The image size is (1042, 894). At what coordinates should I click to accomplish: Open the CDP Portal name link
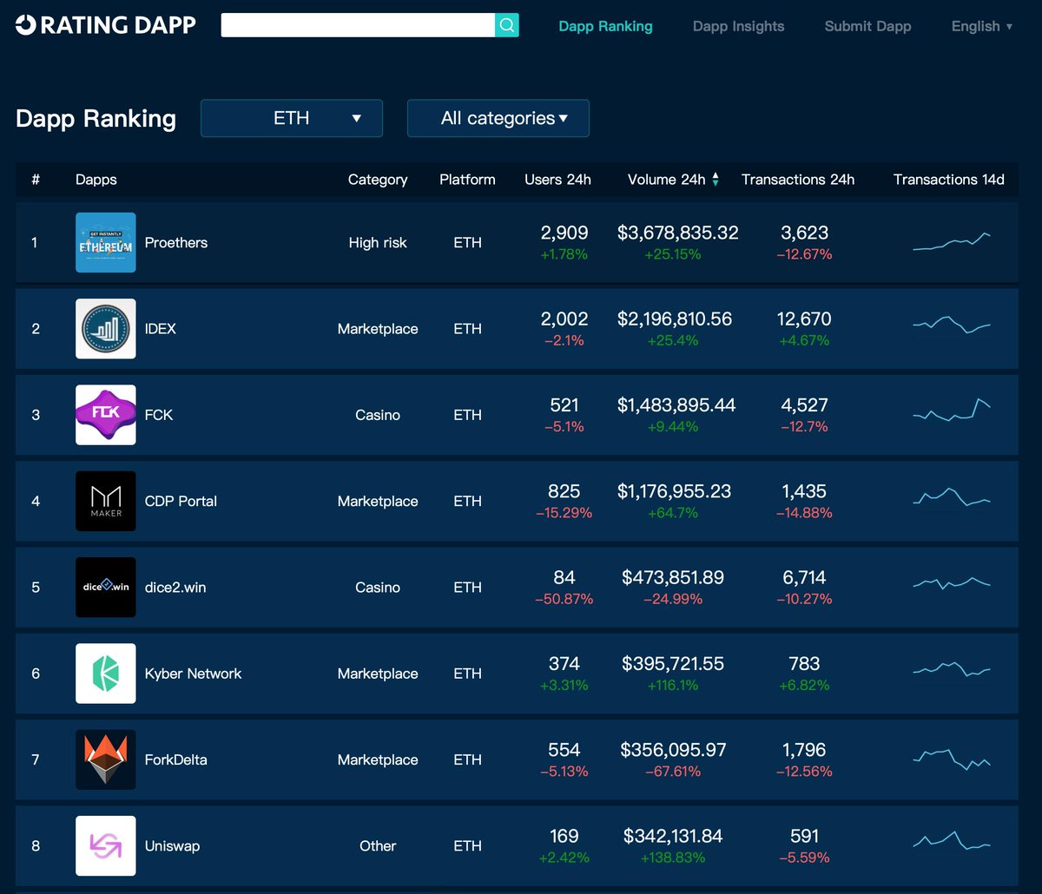pos(181,501)
